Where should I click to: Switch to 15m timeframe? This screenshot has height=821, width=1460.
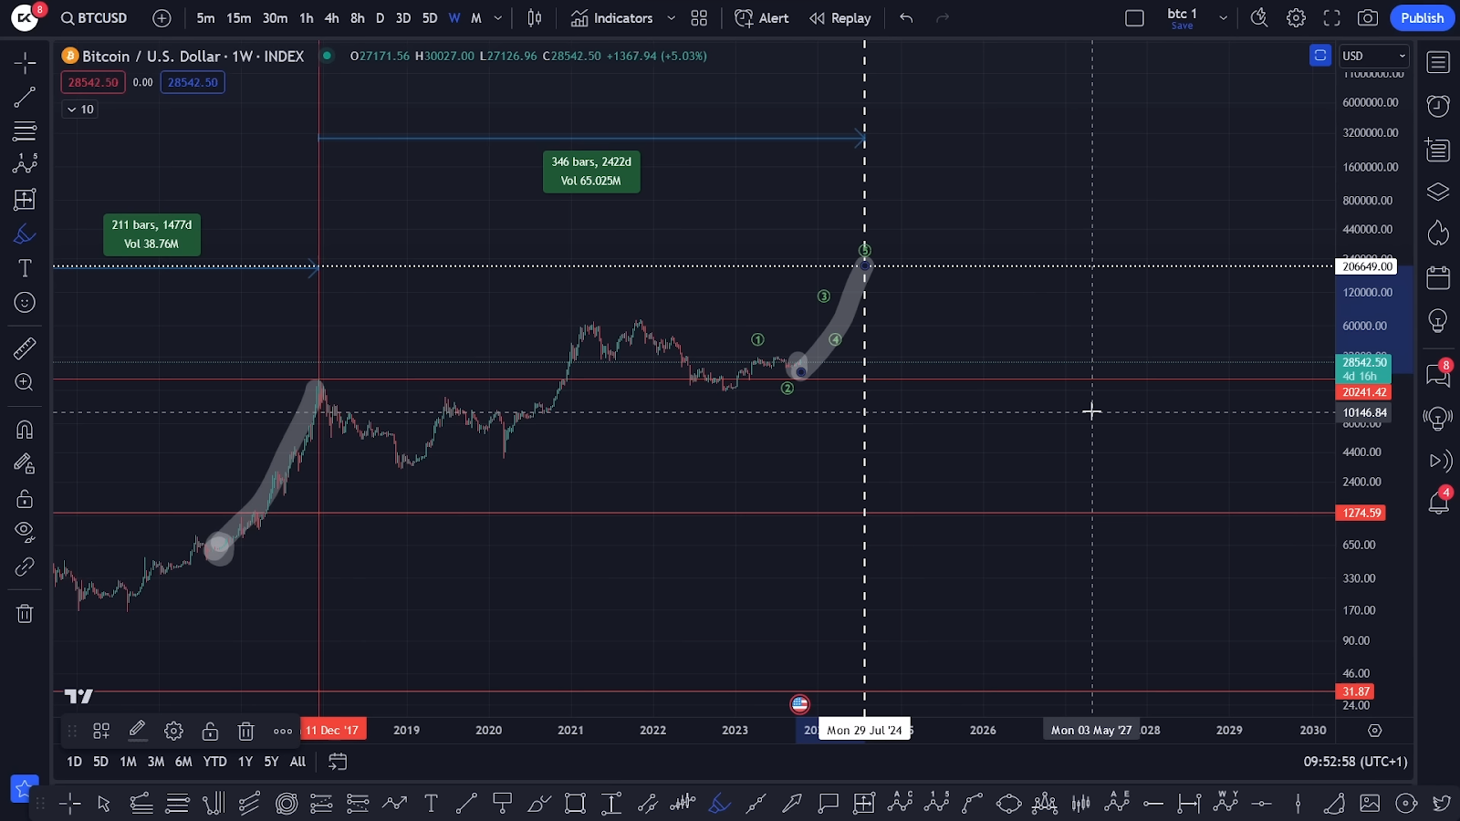[238, 18]
